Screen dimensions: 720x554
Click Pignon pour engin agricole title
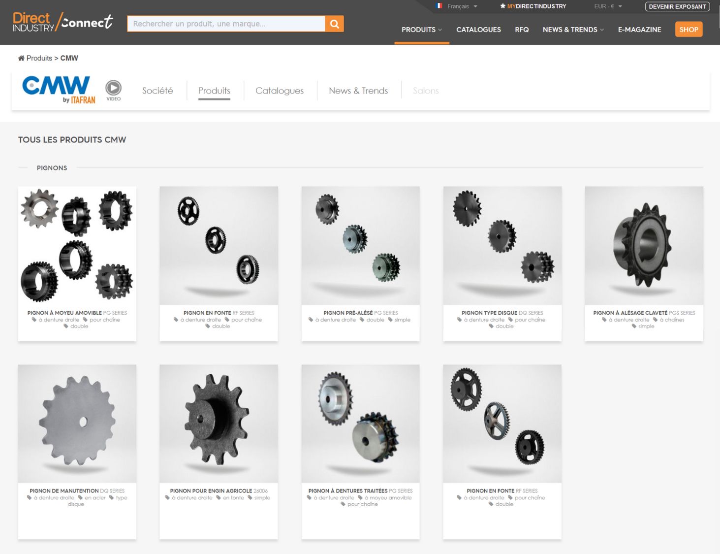pyautogui.click(x=211, y=491)
